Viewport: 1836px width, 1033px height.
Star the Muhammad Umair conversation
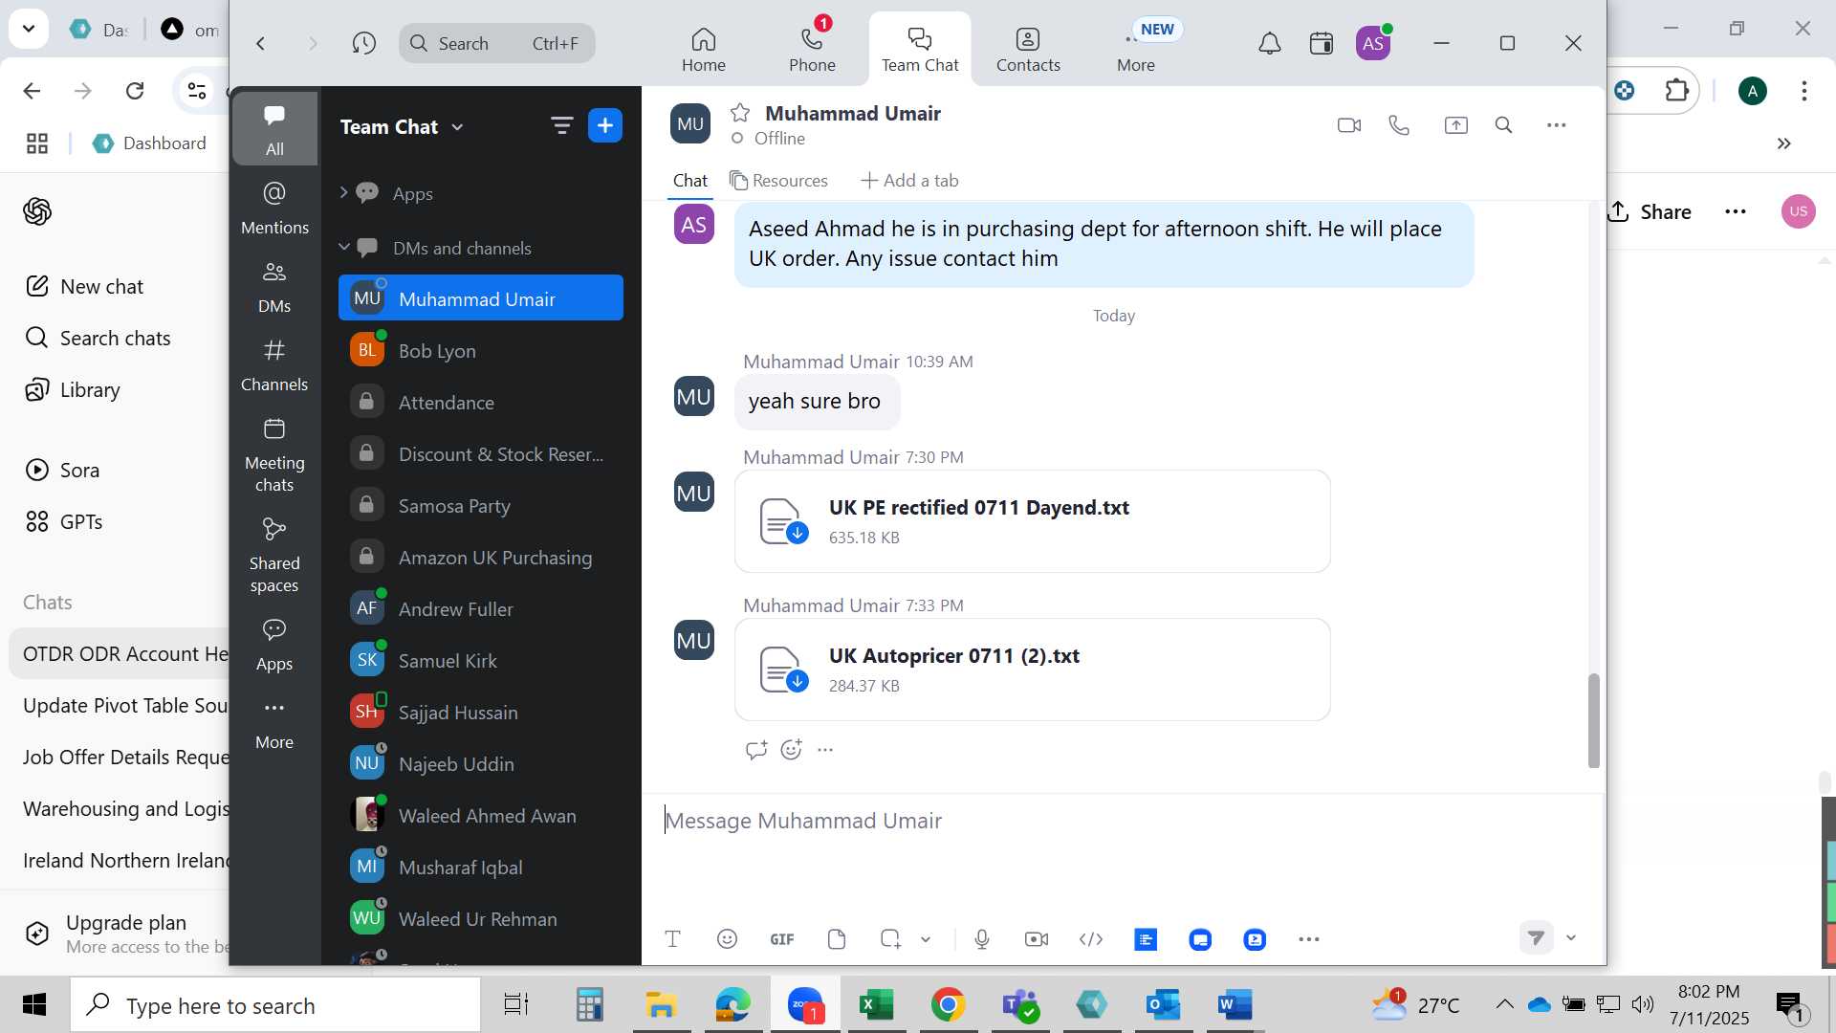coord(740,113)
